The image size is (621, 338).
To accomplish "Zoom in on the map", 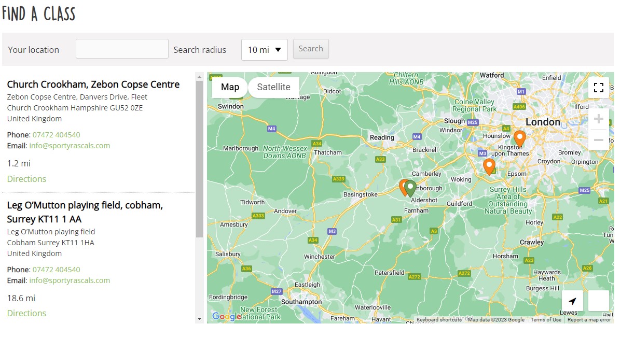I will click(598, 119).
